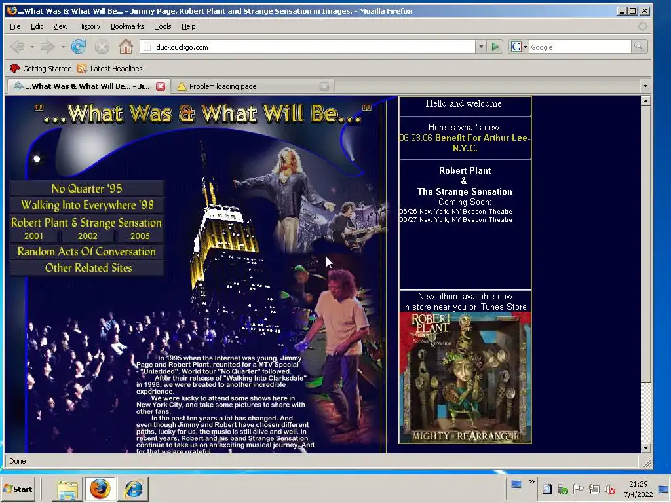Reload the current page
The height and width of the screenshot is (503, 671).
[x=79, y=47]
